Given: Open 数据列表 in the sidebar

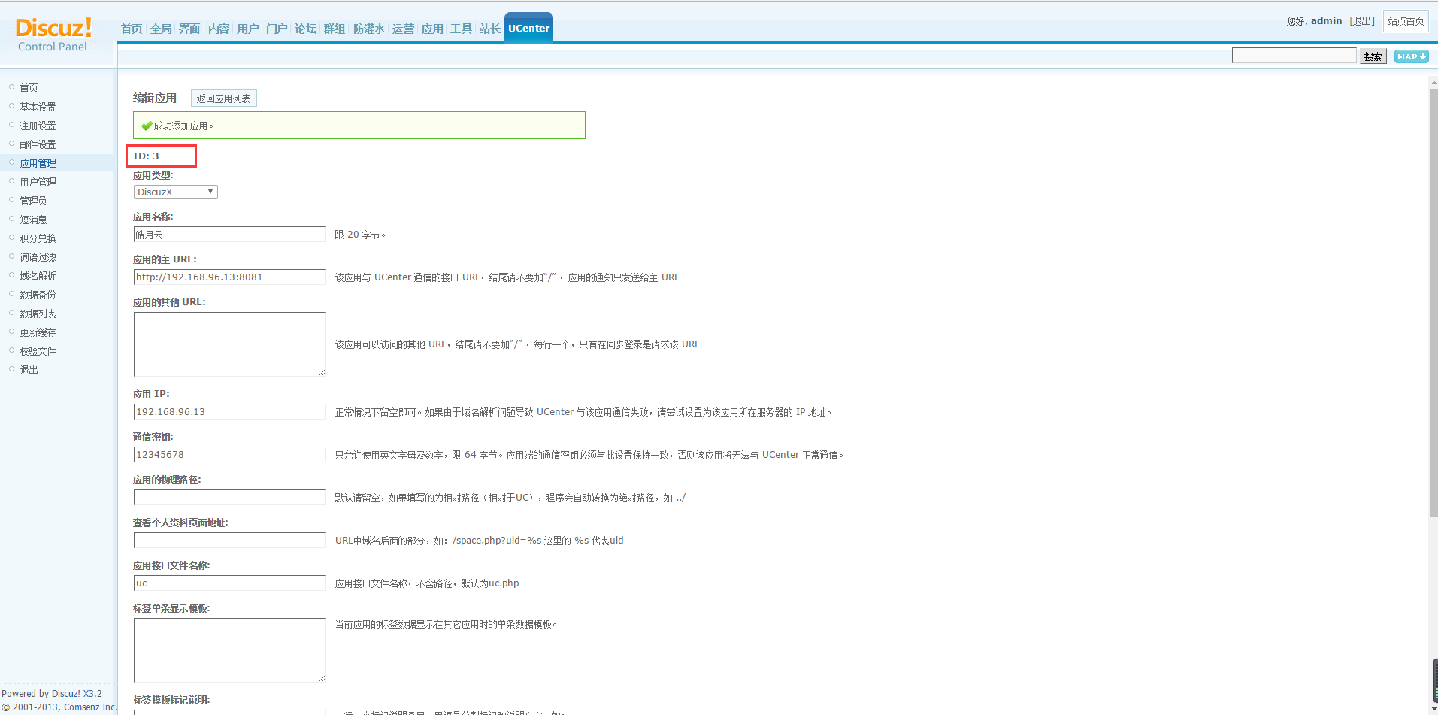Looking at the screenshot, I should click(38, 314).
